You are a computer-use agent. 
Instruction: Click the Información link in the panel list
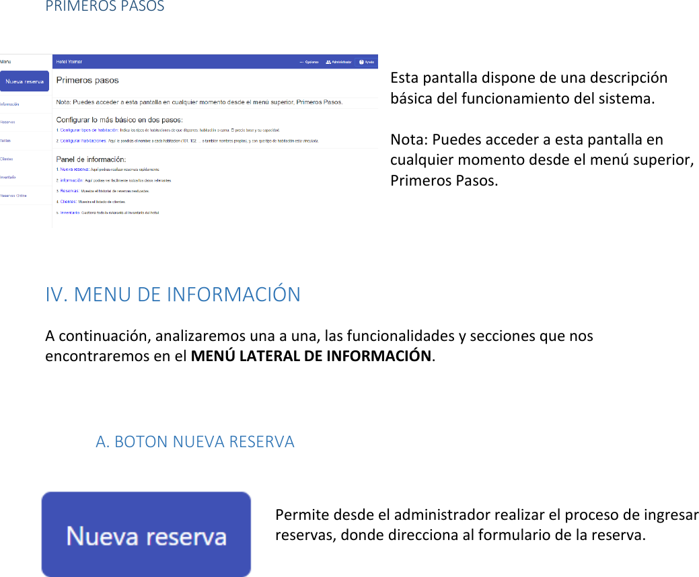coord(71,180)
